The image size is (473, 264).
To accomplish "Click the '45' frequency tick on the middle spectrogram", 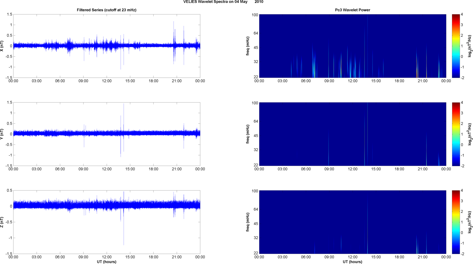I will (255, 136).
